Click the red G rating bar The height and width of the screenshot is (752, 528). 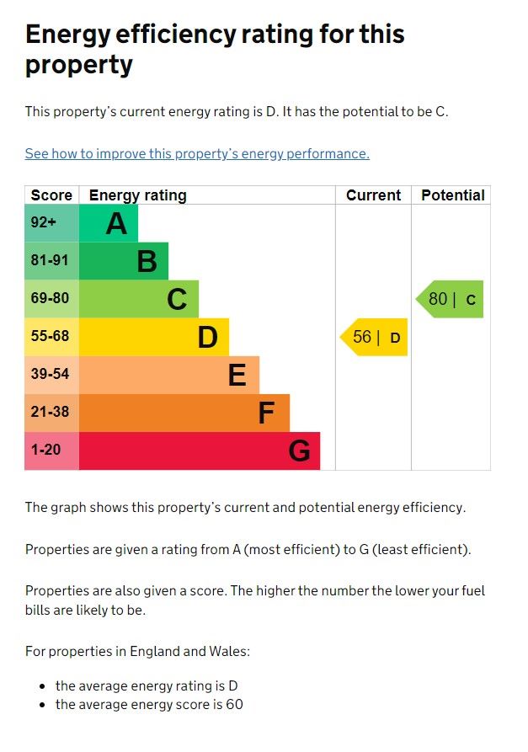[200, 451]
